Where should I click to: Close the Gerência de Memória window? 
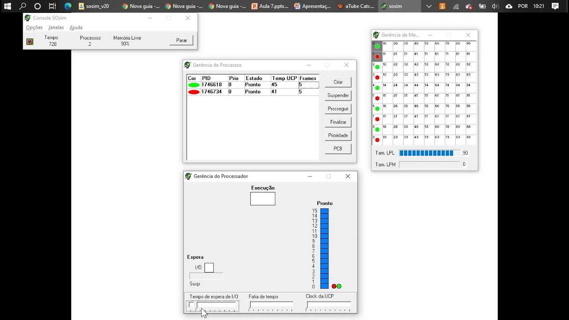click(x=468, y=35)
